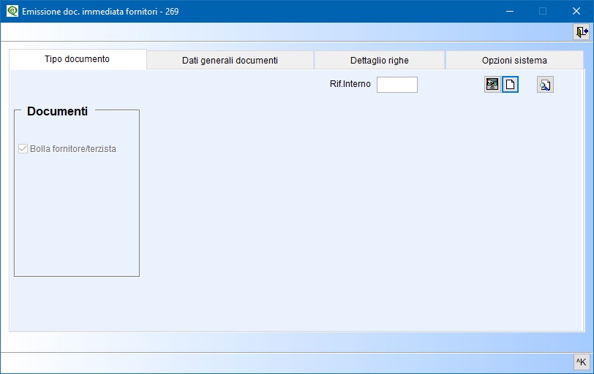Go to the Dettaglio righe tab
Image resolution: width=594 pixels, height=374 pixels.
coord(379,61)
